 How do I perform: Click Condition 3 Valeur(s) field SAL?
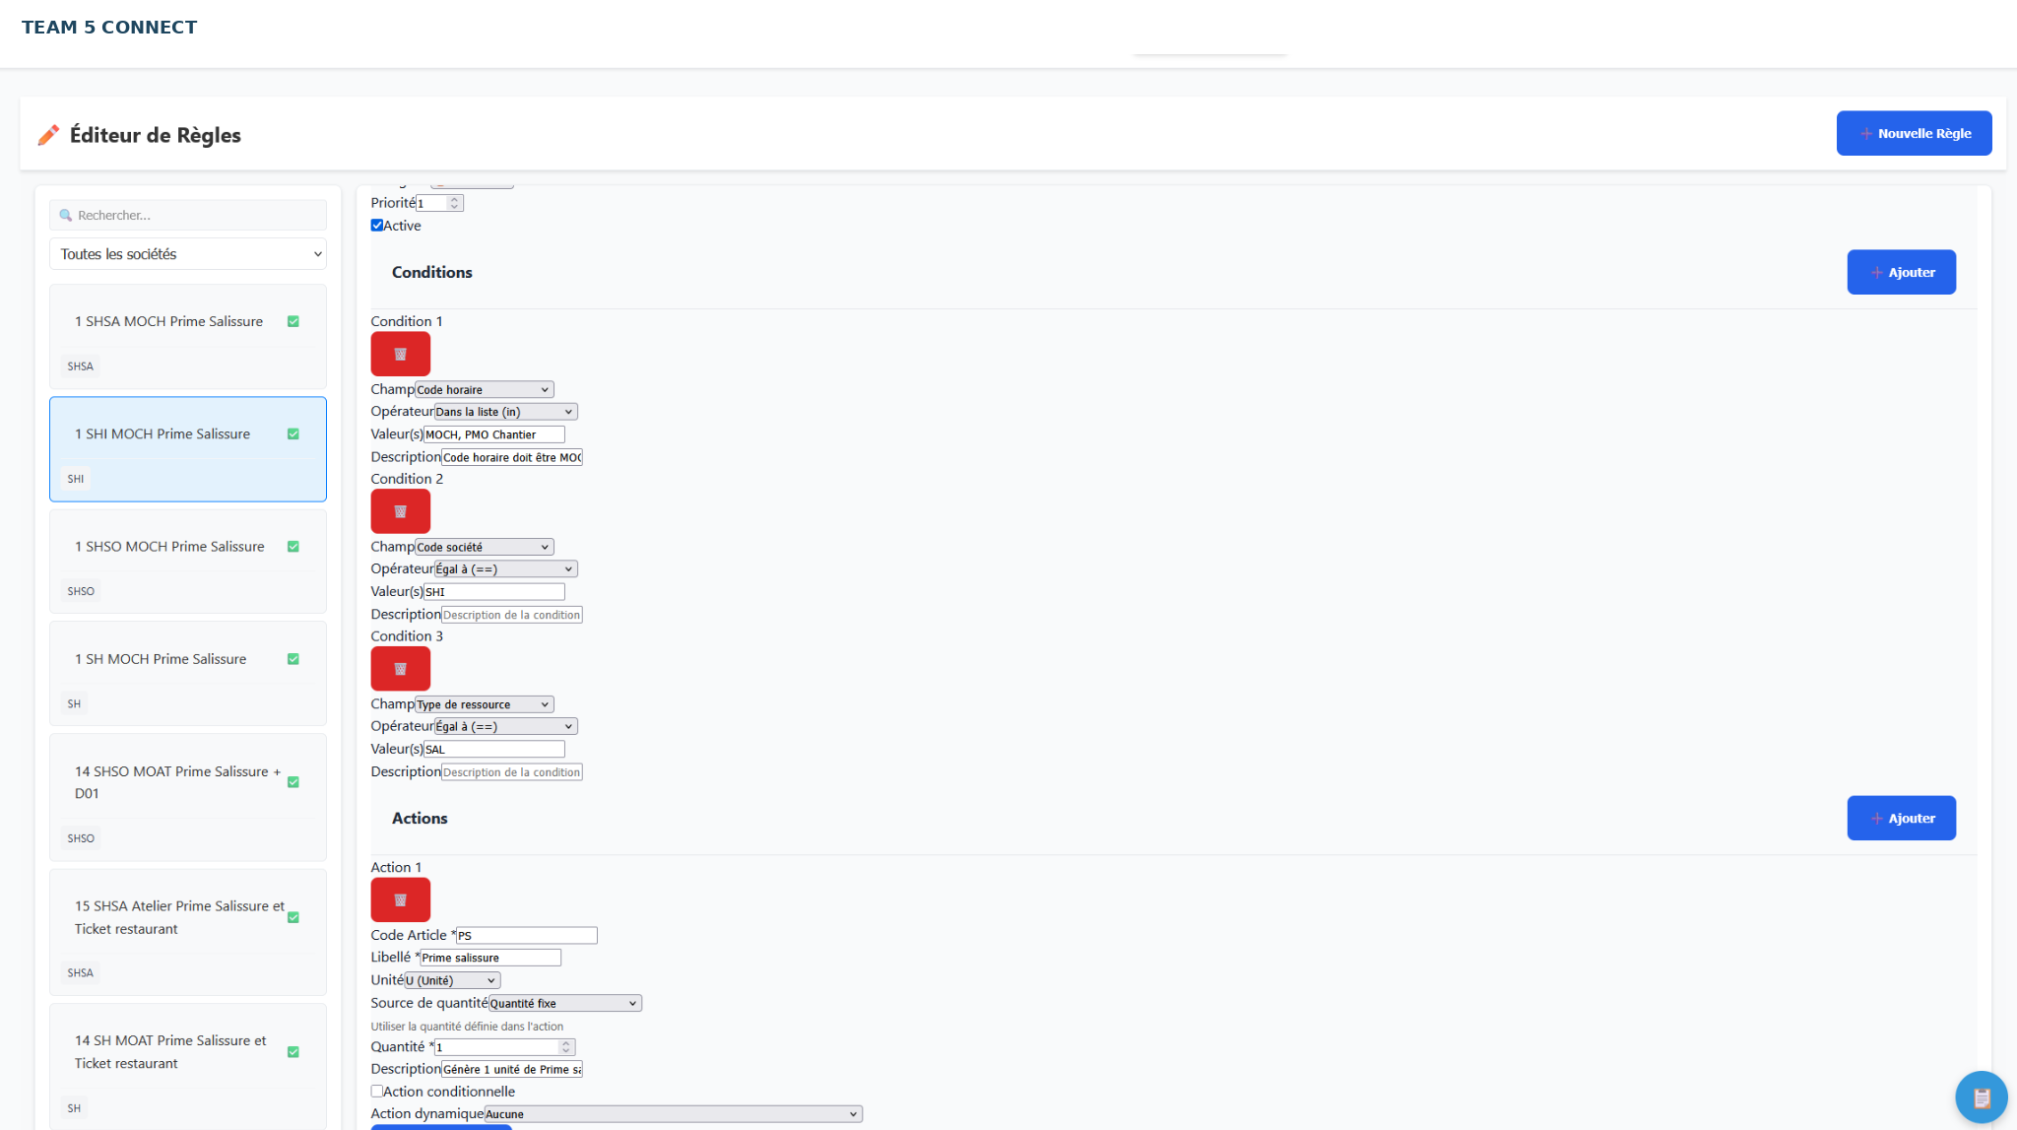click(493, 750)
